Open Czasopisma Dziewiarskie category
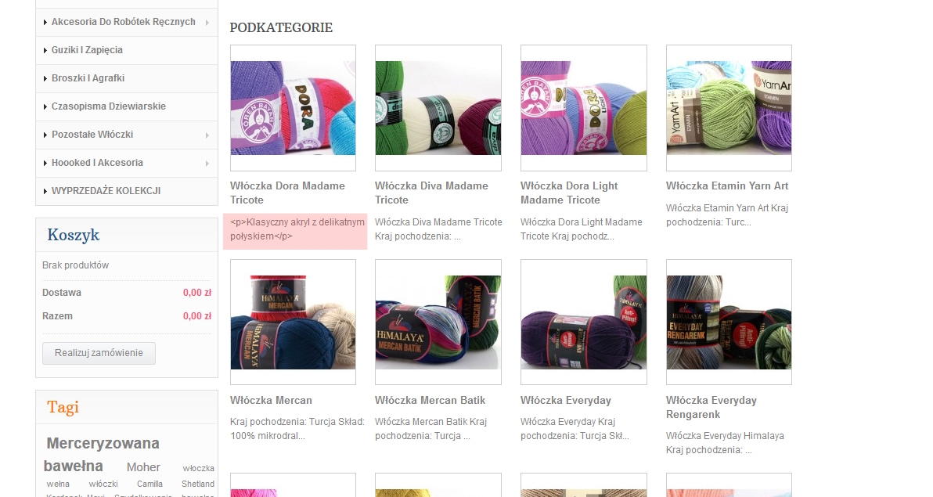 (108, 106)
